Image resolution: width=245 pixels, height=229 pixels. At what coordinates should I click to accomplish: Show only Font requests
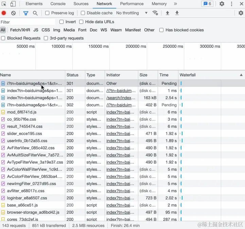pos(82,30)
